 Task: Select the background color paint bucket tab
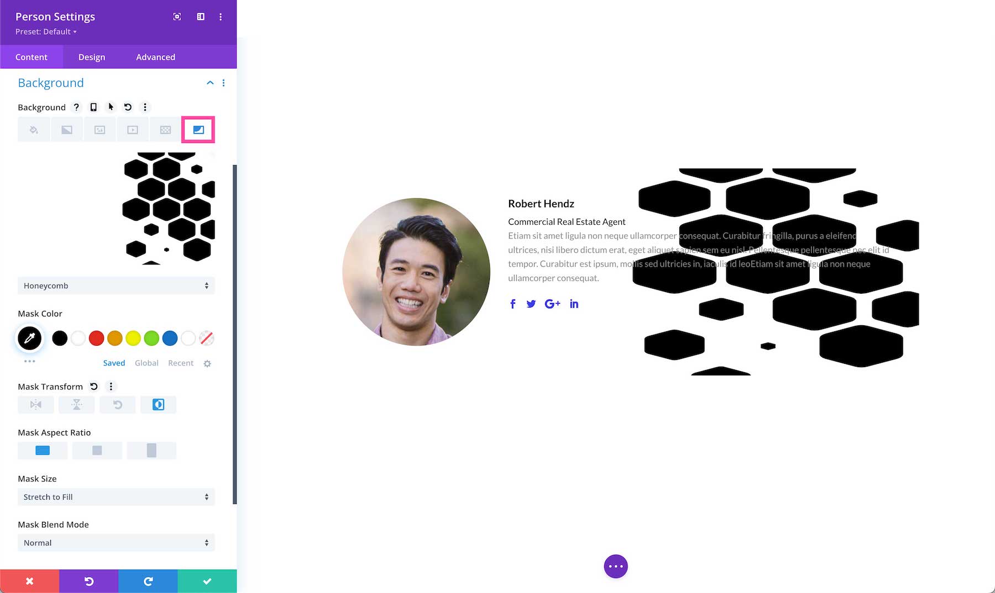point(34,130)
